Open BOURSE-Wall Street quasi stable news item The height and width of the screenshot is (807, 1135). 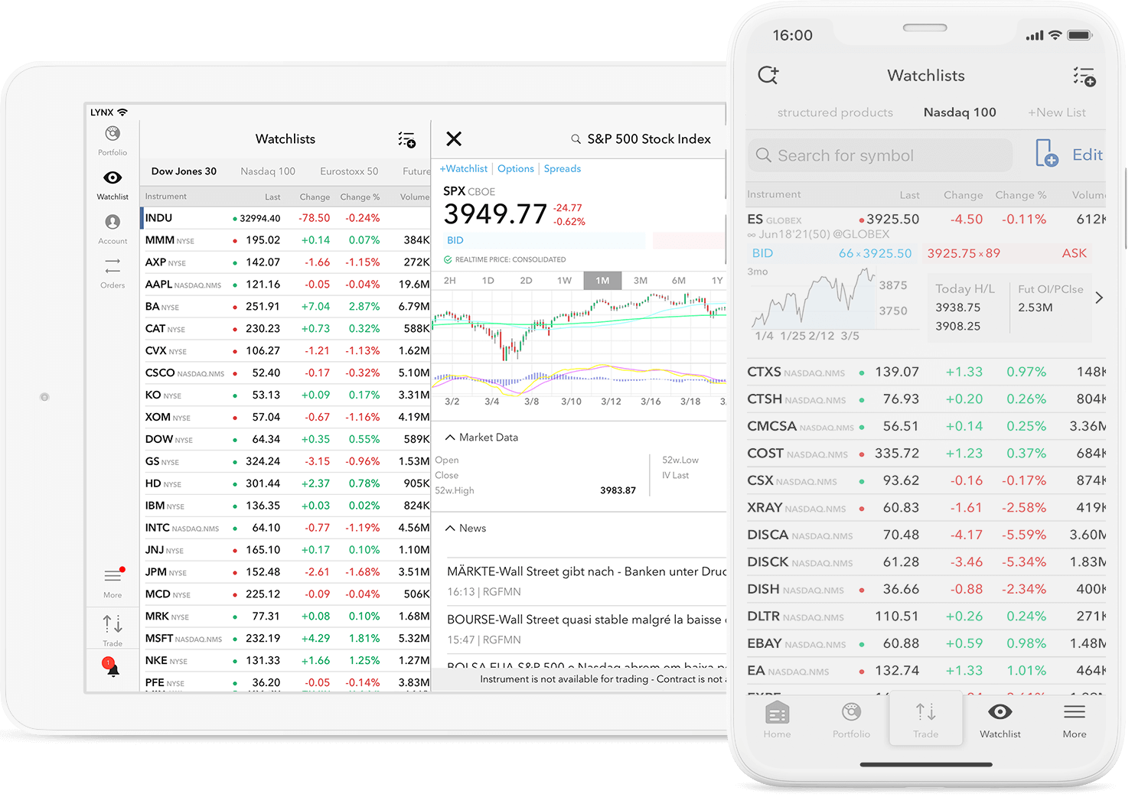coord(586,630)
